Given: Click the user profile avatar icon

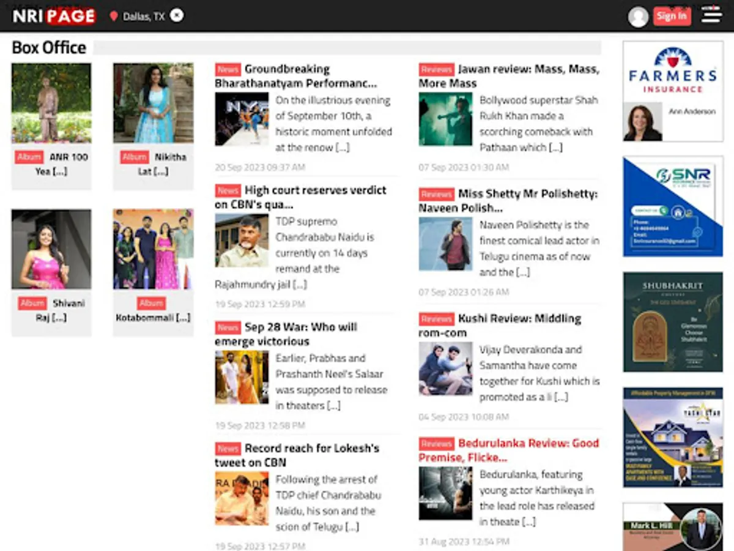Looking at the screenshot, I should (x=638, y=17).
